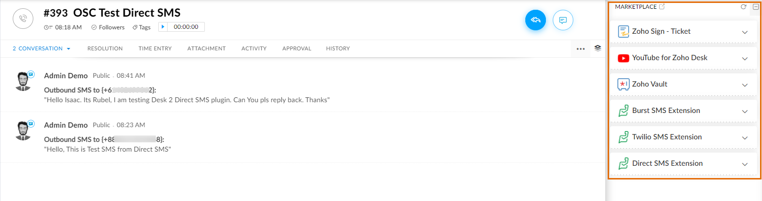Screen dimensions: 762x201
Task: Open the 2 Conversation dropdown
Action: point(42,48)
